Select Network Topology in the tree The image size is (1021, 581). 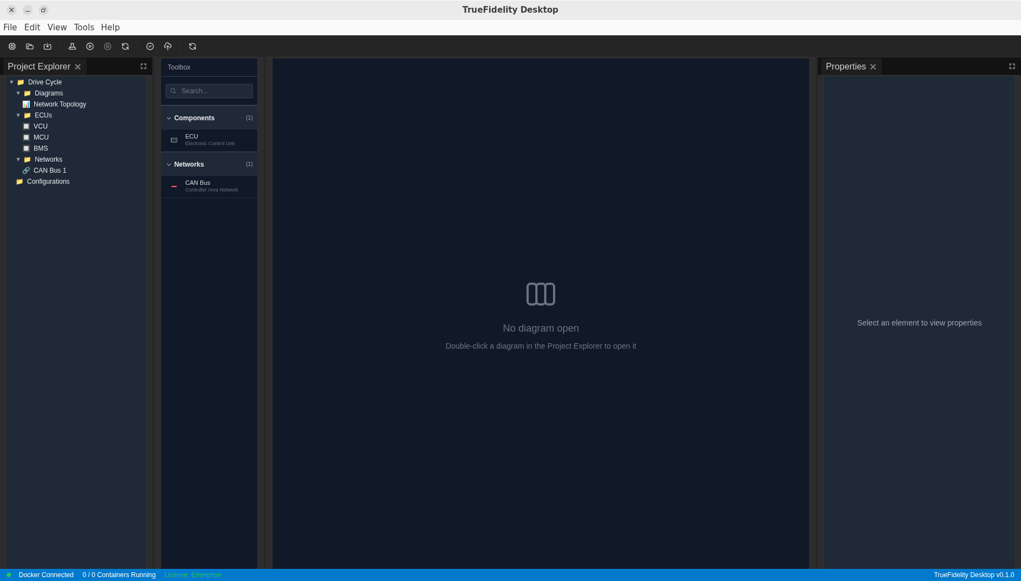pyautogui.click(x=60, y=104)
